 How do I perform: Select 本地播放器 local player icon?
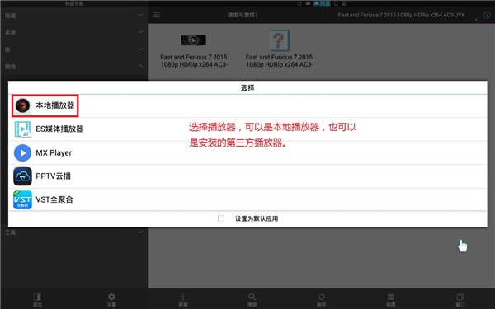click(x=23, y=105)
